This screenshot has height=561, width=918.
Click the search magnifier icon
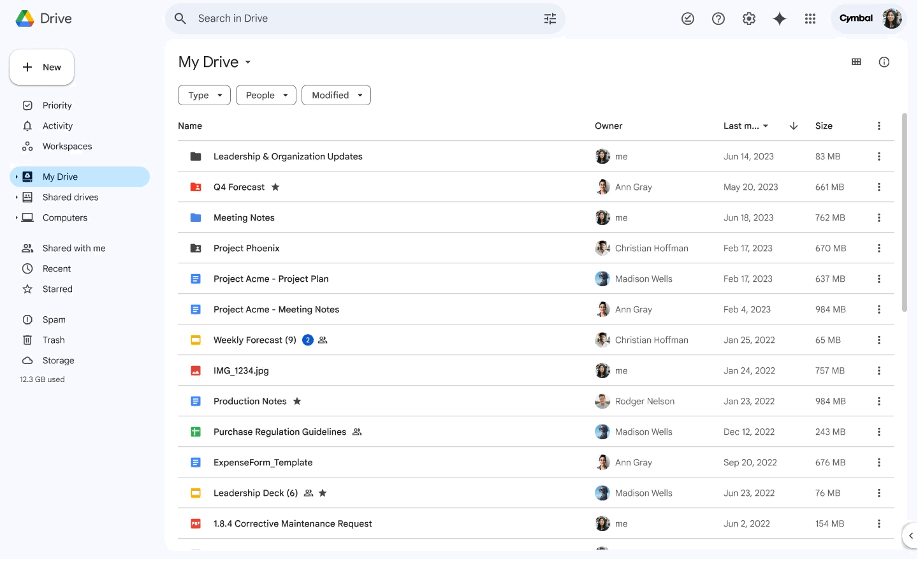click(x=180, y=18)
